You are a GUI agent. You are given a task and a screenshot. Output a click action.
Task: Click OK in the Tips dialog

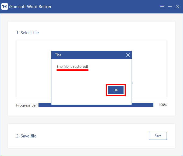tap(116, 90)
